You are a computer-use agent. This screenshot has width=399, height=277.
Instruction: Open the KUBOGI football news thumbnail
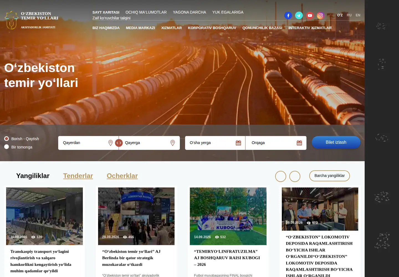click(228, 216)
